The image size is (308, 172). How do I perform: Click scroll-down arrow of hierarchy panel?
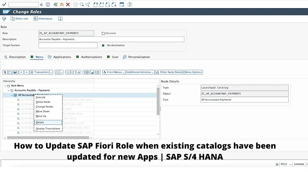tap(158, 134)
